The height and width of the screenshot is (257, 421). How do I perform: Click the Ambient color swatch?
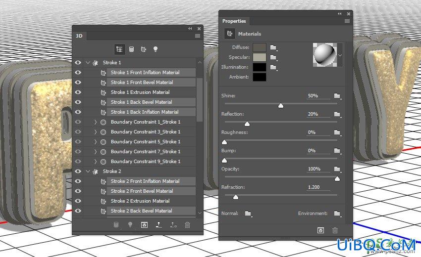(x=260, y=77)
